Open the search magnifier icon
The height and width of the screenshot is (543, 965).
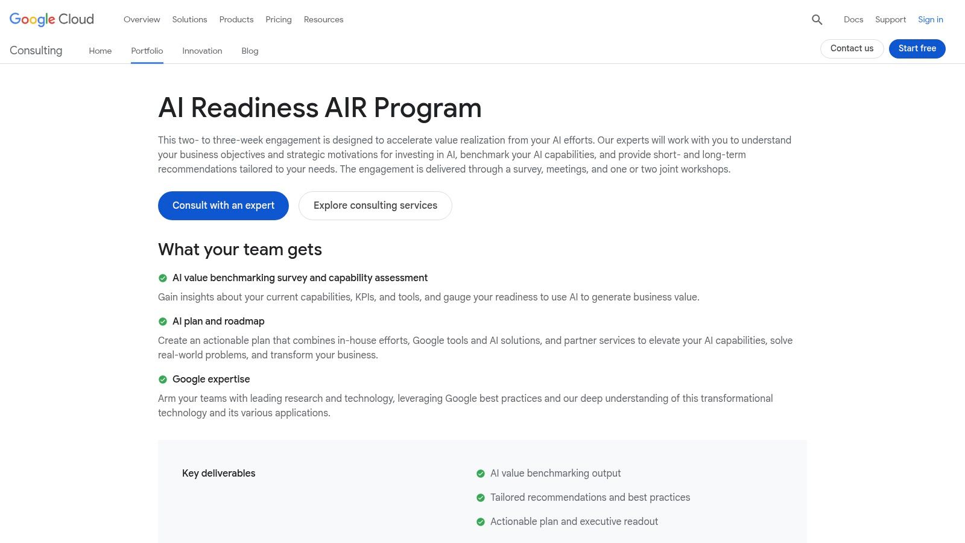(817, 19)
